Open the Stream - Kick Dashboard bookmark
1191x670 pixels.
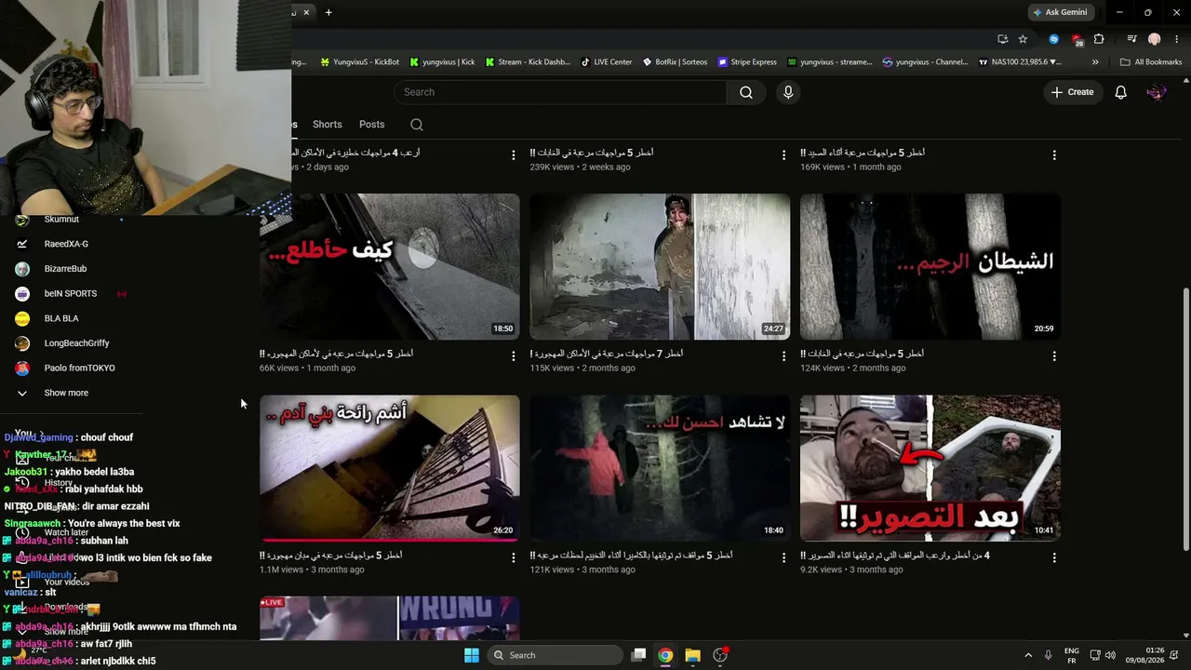pyautogui.click(x=527, y=62)
